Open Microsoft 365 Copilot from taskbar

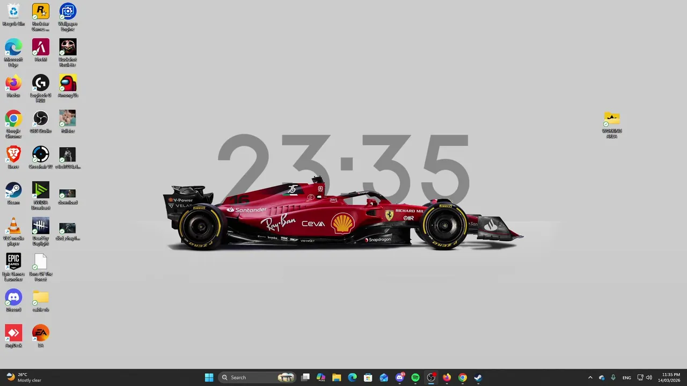(x=321, y=377)
